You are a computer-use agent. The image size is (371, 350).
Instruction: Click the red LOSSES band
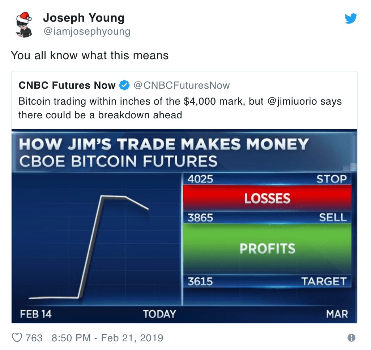point(267,198)
